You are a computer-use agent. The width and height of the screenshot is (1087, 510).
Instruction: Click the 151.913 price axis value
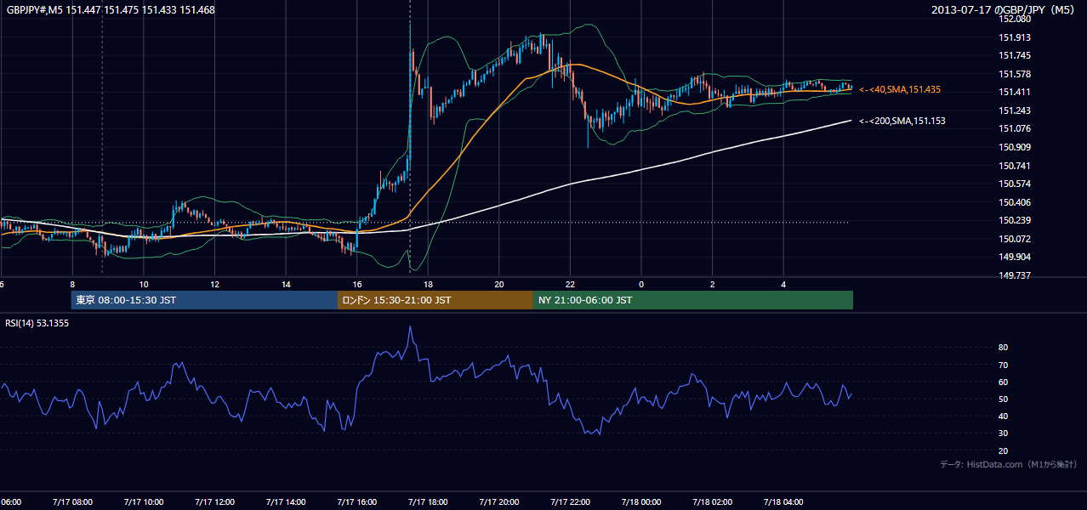(x=1014, y=37)
